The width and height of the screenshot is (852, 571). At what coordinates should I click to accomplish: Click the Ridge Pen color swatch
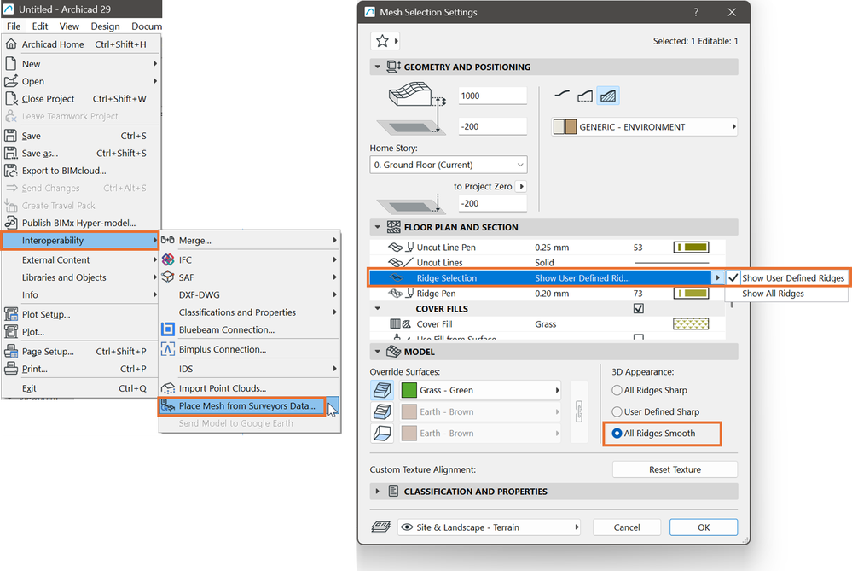(691, 294)
